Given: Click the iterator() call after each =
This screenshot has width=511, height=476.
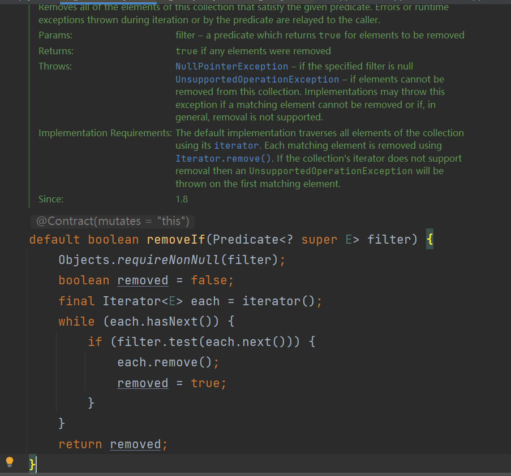Looking at the screenshot, I should (x=277, y=301).
